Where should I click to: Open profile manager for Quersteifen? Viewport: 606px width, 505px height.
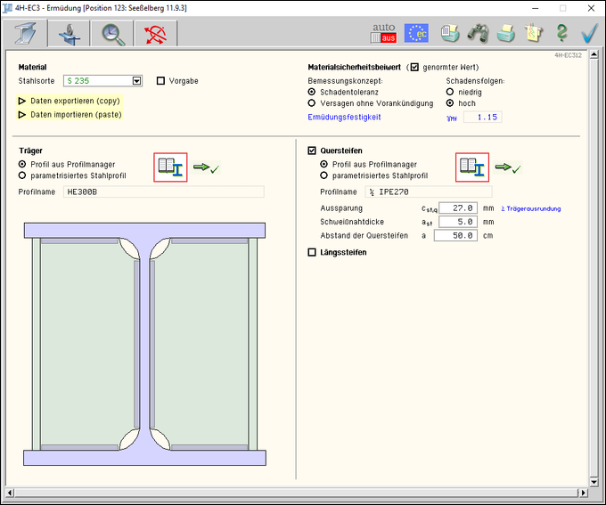472,167
